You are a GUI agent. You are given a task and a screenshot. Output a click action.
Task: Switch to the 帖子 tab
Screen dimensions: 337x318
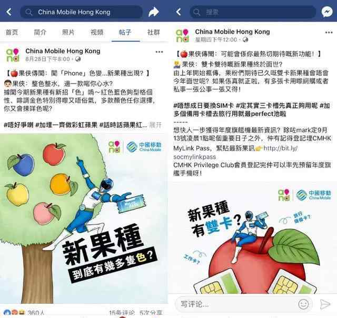click(125, 33)
